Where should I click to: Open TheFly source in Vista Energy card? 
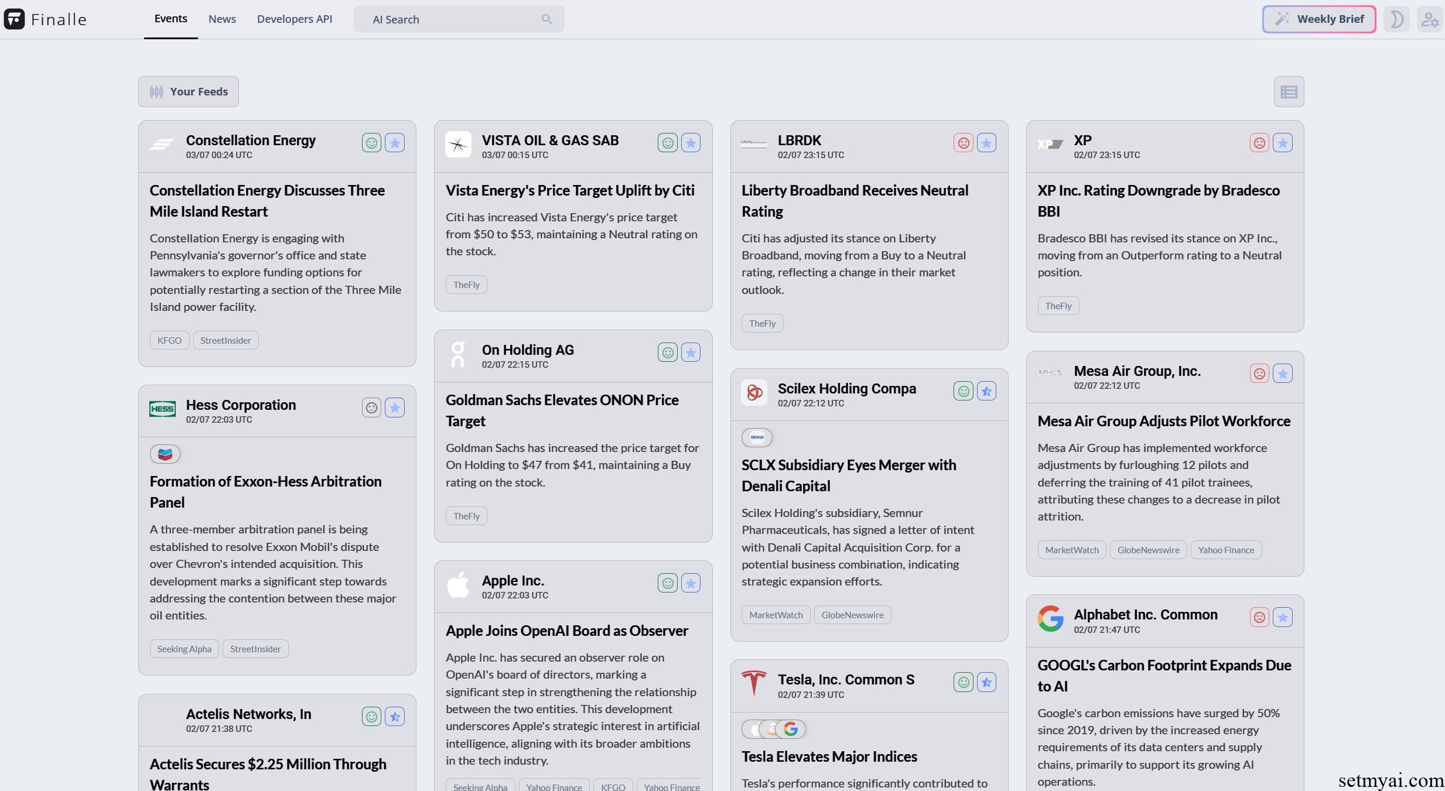point(466,285)
